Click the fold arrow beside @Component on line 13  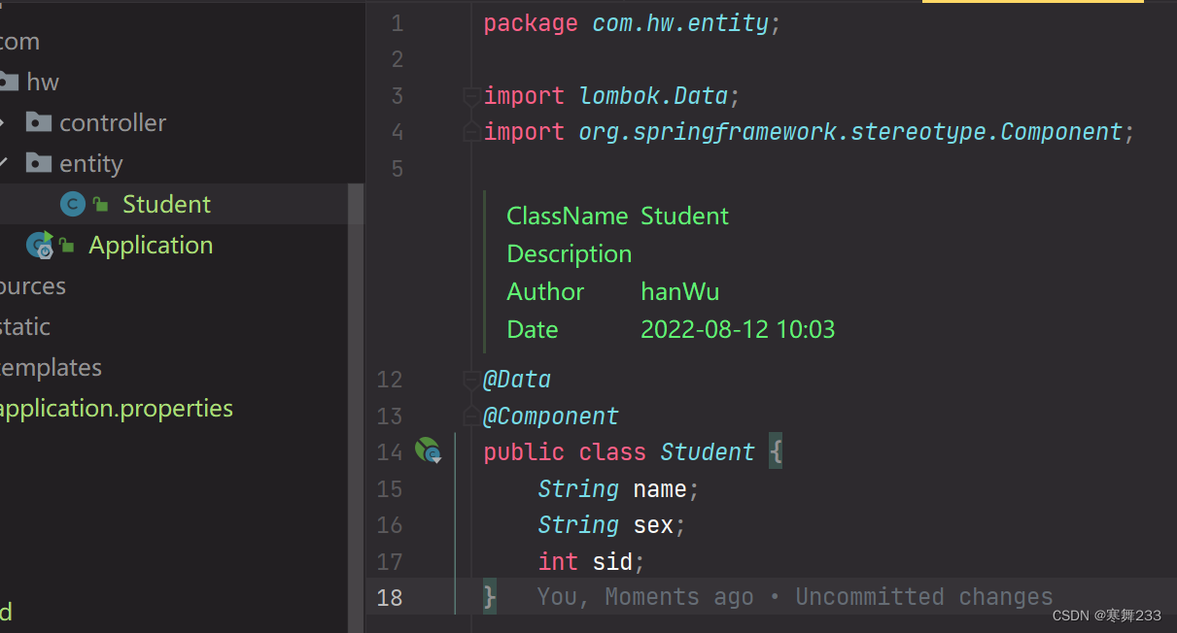[x=471, y=416]
